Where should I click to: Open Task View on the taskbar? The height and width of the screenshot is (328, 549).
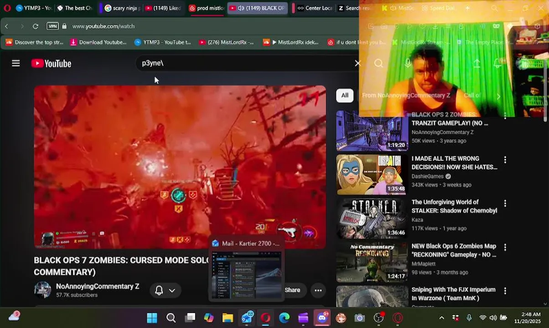[190, 318]
